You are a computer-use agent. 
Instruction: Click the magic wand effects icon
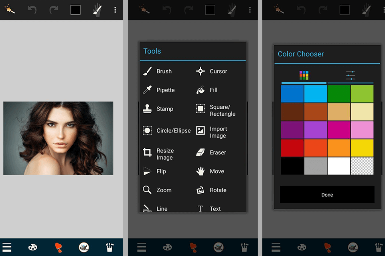10,10
